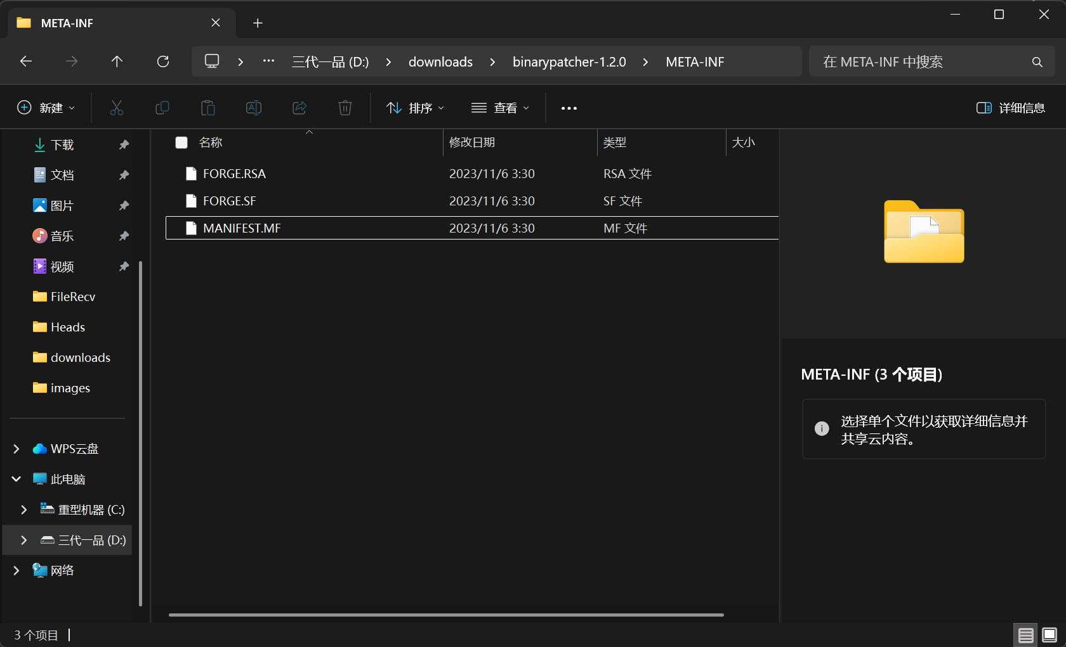Open the sidebar downloads folder
The height and width of the screenshot is (647, 1066).
[x=81, y=357]
